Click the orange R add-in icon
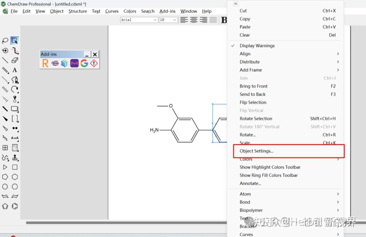Screen dimensions: 366x237 (x=45, y=63)
